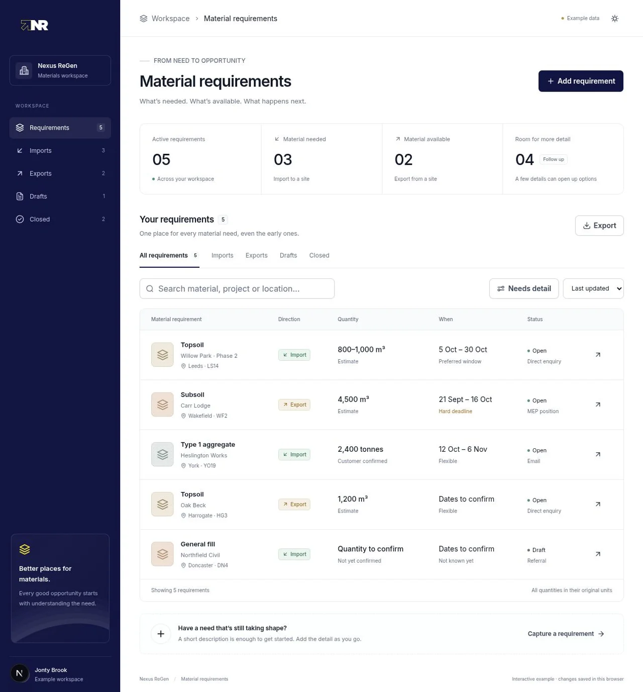Screen dimensions: 643x692
Task: Click the Export tag on Subsoil row
Action: click(x=294, y=405)
